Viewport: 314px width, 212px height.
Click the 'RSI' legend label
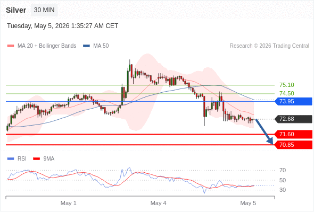[22, 159]
